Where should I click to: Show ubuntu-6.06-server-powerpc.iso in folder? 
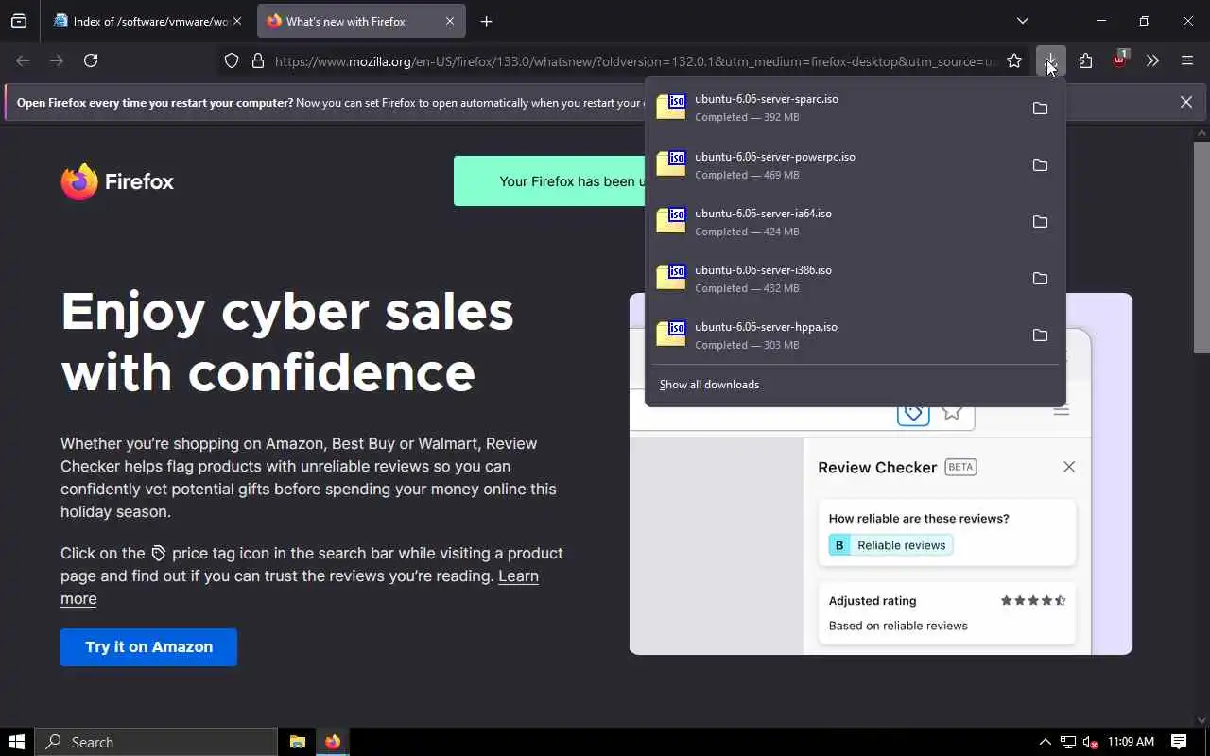point(1040,165)
